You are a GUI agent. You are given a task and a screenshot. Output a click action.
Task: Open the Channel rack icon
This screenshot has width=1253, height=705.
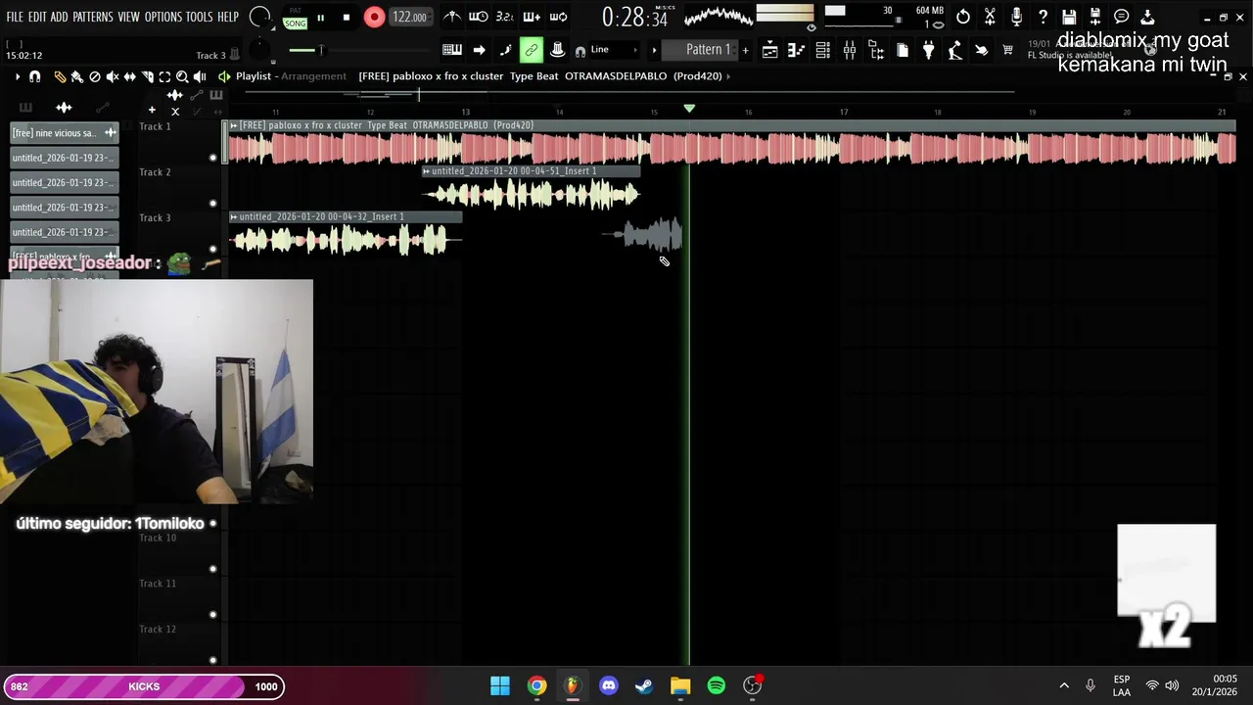(823, 50)
